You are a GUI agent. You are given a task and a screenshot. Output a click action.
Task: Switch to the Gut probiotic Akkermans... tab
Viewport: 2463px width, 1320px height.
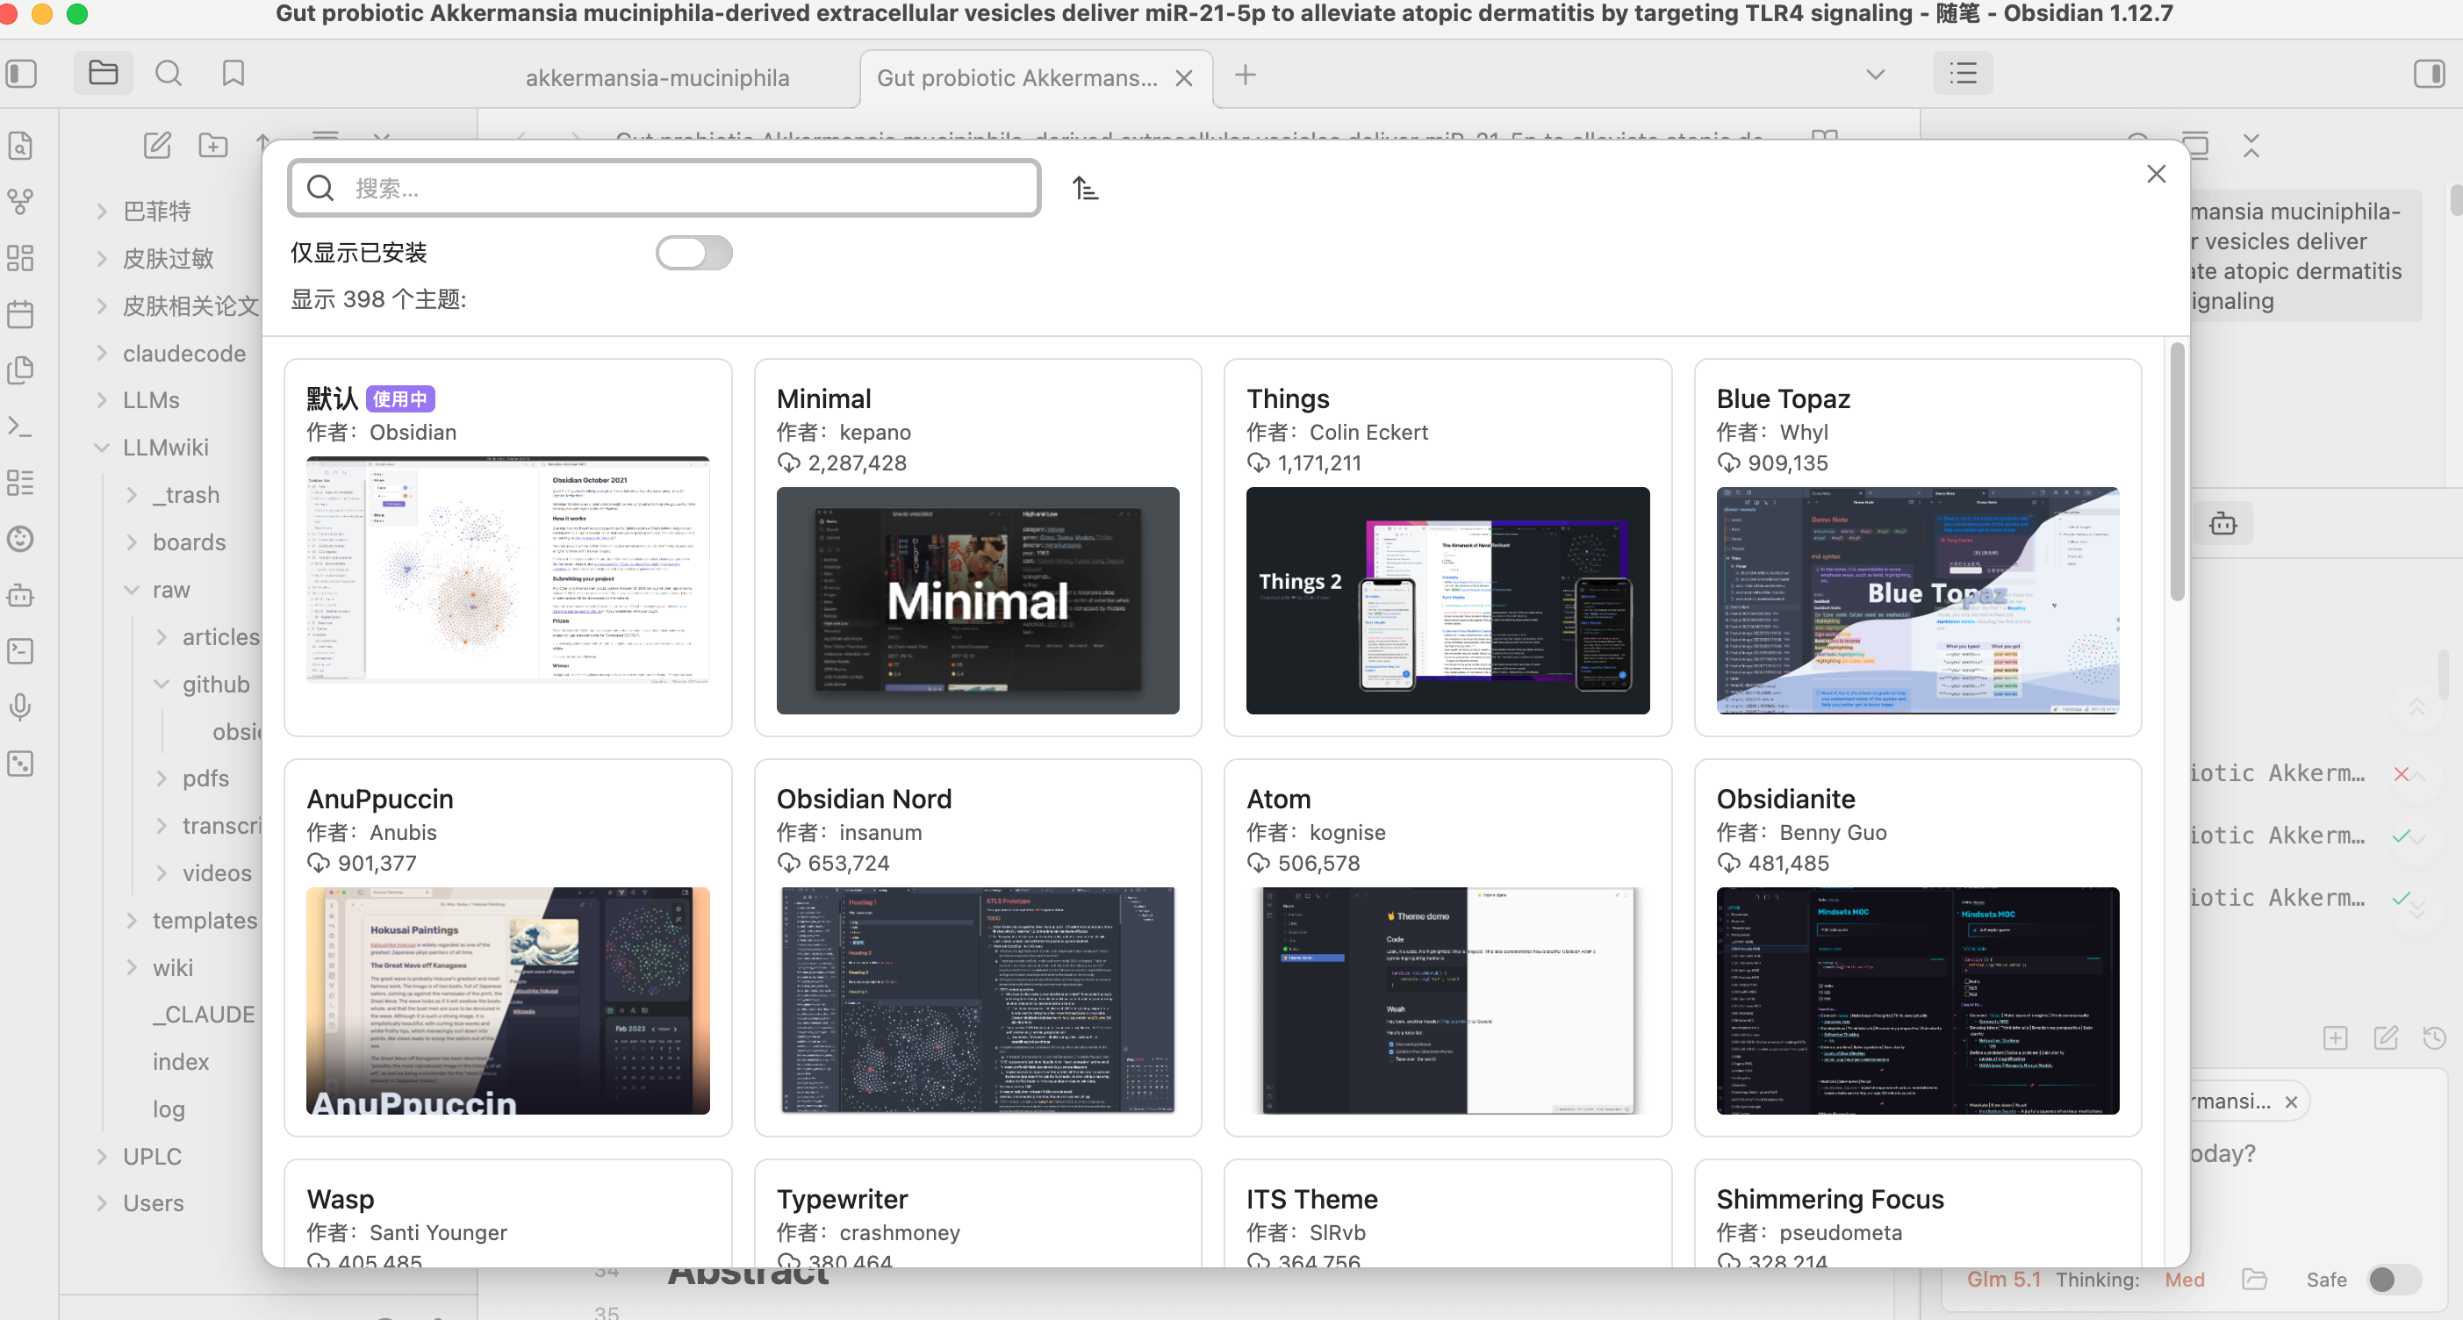coord(1016,78)
